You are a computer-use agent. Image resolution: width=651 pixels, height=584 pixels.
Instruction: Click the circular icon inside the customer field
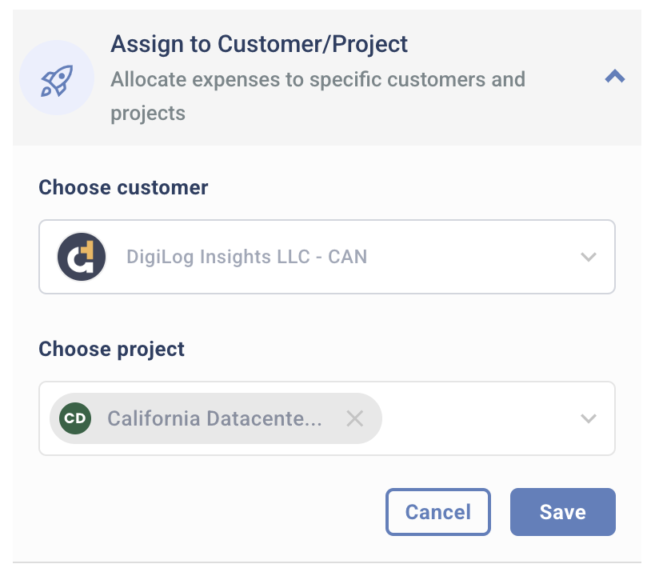click(81, 257)
